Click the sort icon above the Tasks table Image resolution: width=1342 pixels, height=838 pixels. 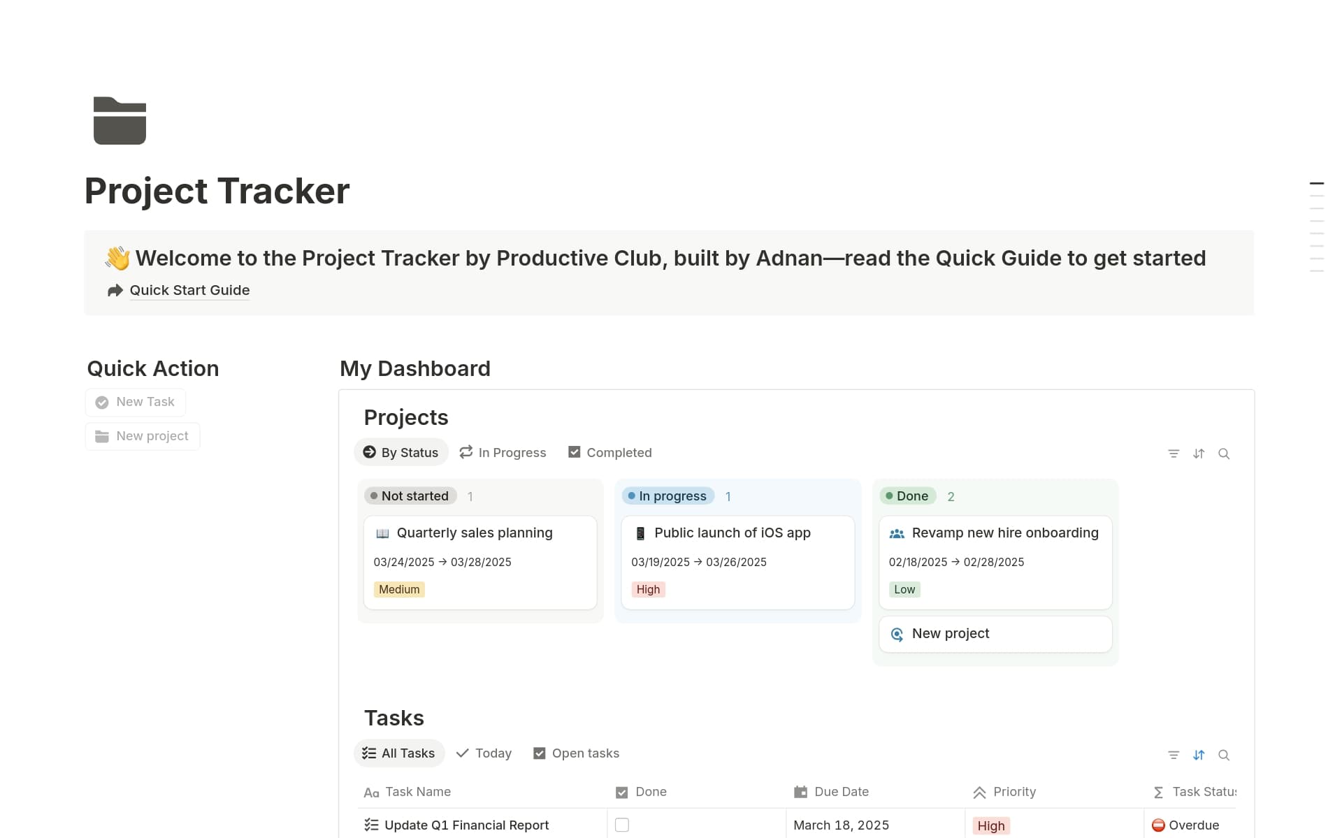[x=1199, y=755]
